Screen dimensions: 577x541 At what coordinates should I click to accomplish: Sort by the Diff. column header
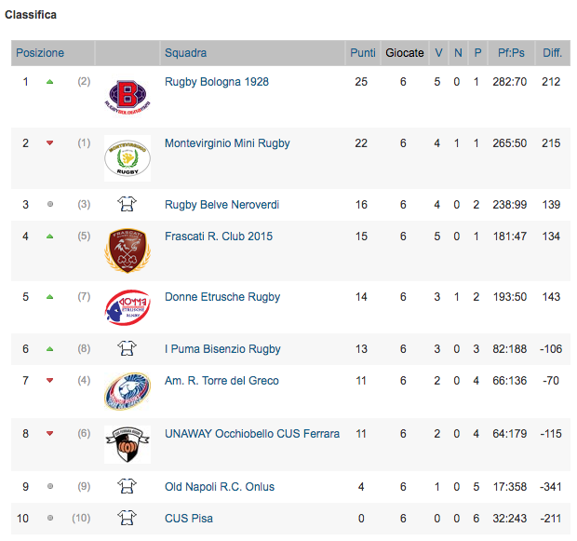(x=553, y=53)
